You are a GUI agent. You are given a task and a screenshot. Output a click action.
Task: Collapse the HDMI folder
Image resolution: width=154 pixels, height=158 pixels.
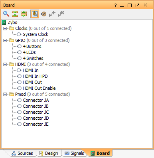click(5, 64)
